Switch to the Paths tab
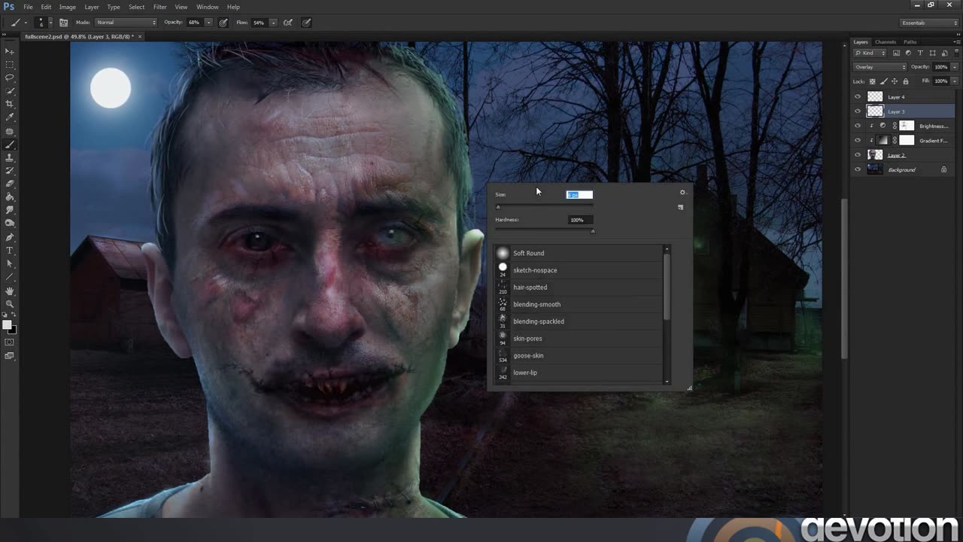963x542 pixels. [x=910, y=42]
